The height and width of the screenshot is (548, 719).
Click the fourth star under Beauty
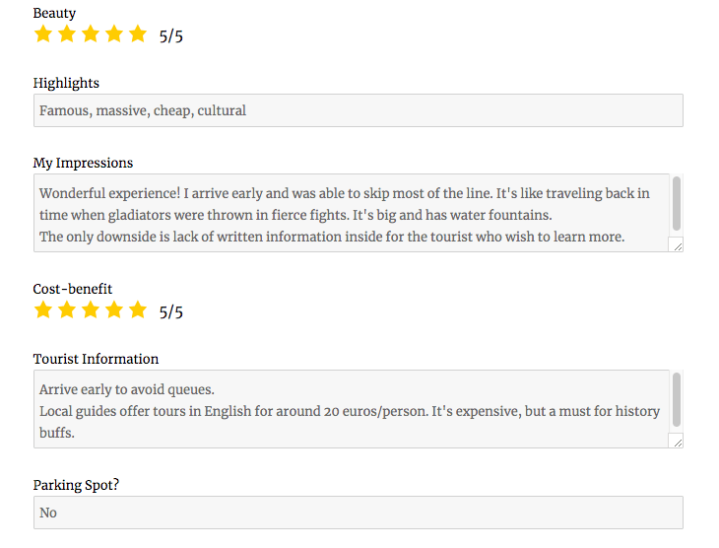[113, 34]
